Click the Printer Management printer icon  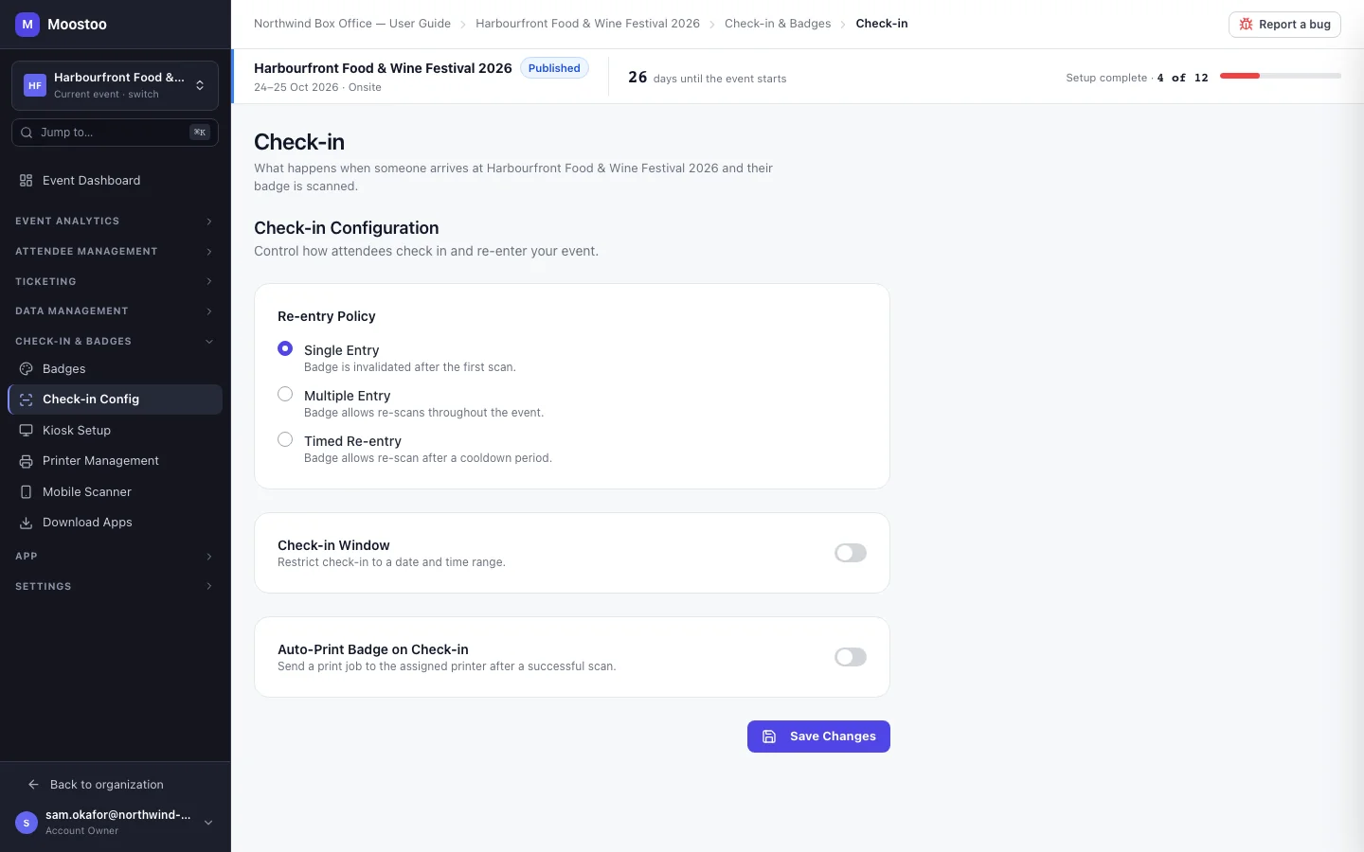[x=27, y=461]
